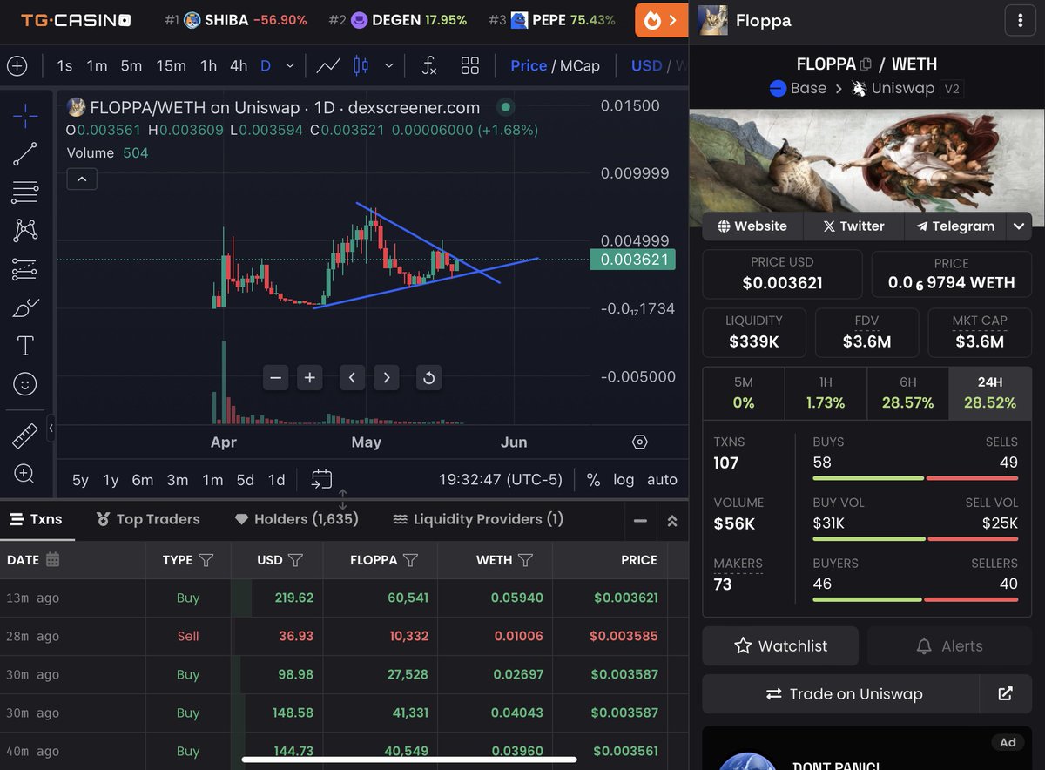The image size is (1045, 770).
Task: Select the 6H stats period
Action: (x=907, y=394)
